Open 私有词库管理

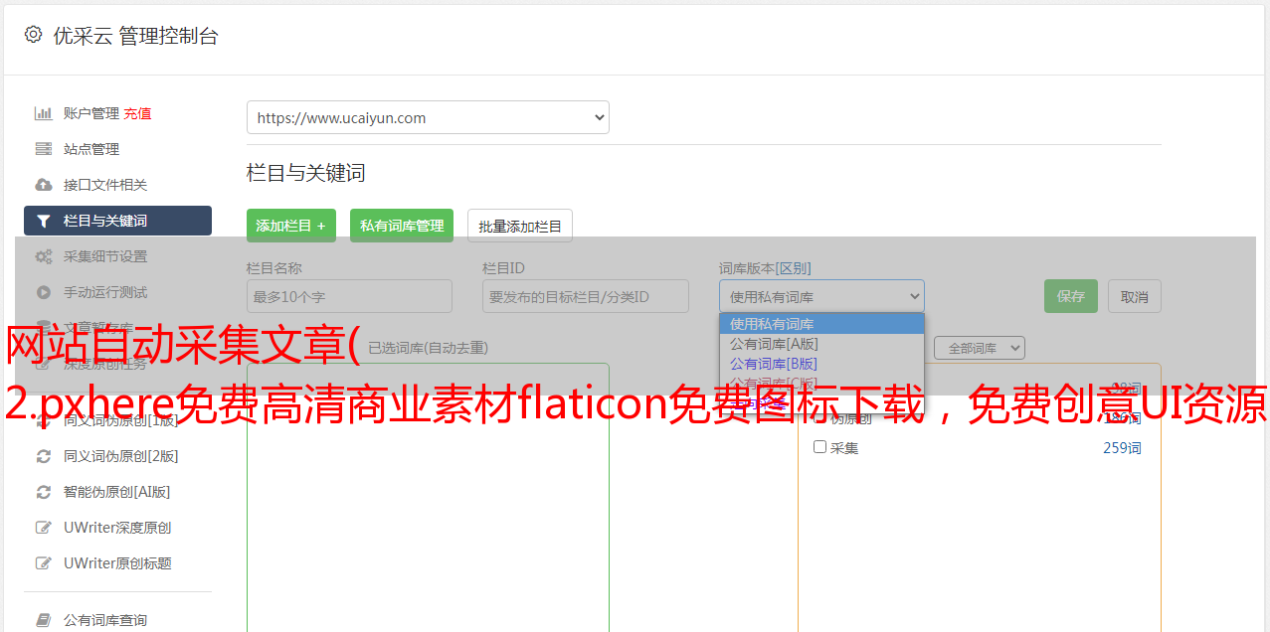point(402,226)
